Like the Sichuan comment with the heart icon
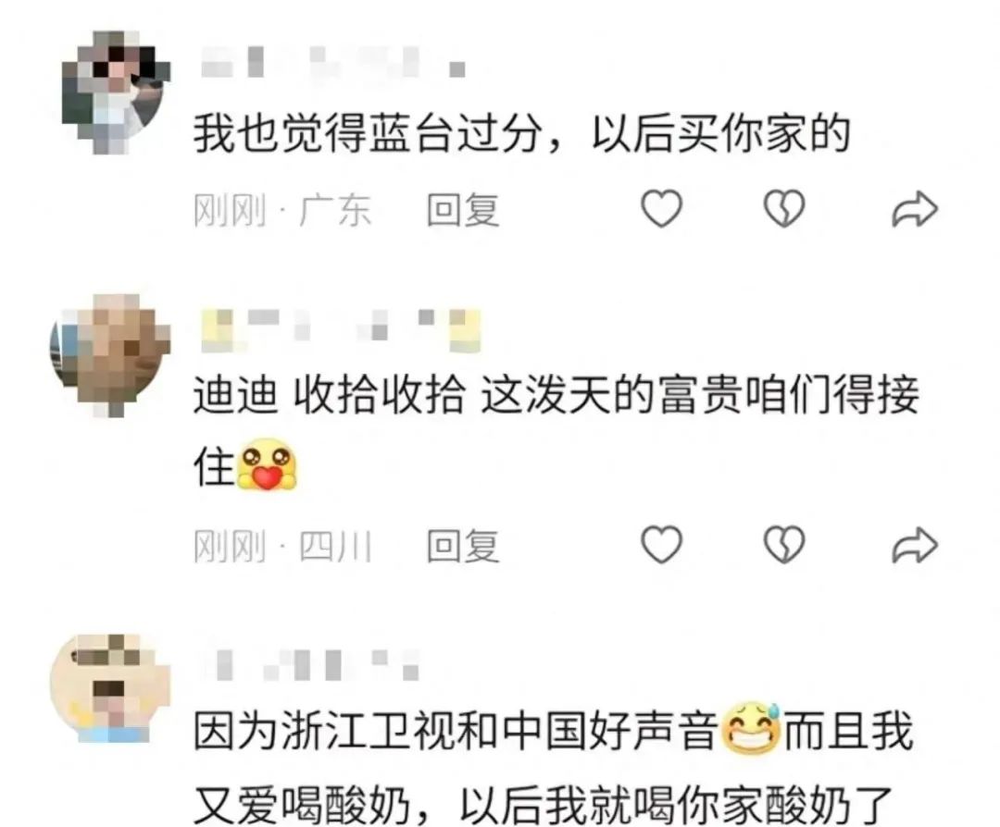Viewport: 1000px width, 827px height. click(661, 545)
